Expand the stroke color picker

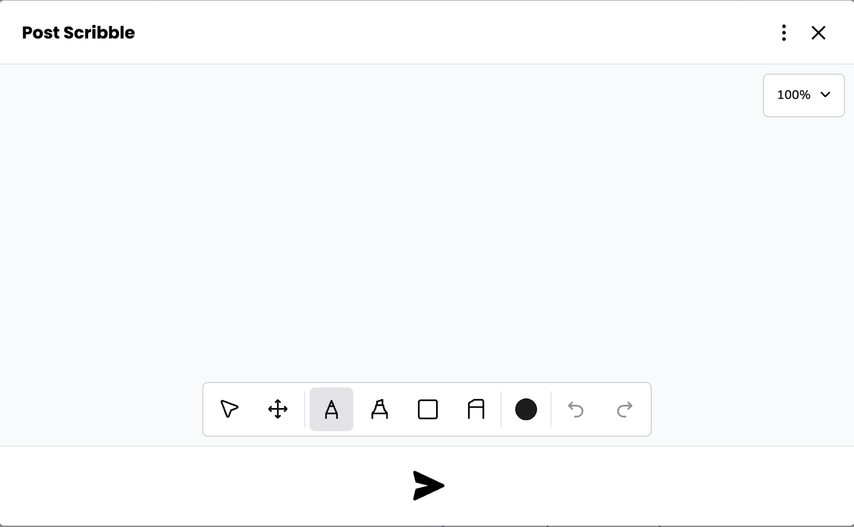(x=526, y=409)
